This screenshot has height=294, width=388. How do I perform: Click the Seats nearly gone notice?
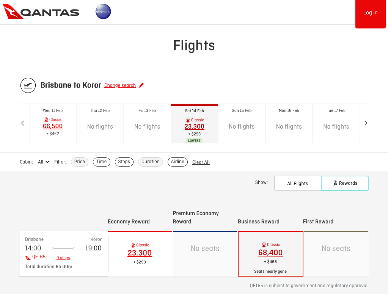coord(270,271)
